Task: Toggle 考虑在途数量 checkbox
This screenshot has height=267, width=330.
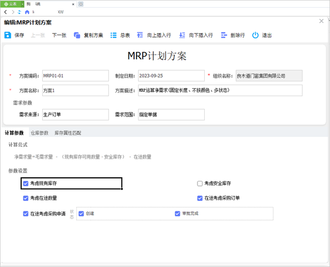Action: 26,198
